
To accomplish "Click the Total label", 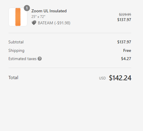I will point(13,78).
